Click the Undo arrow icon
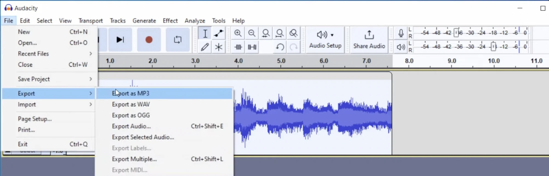 point(280,47)
